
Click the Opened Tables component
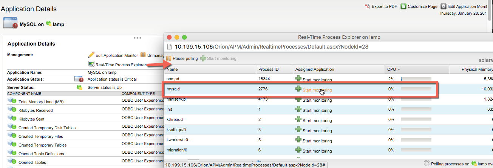pos(32,162)
